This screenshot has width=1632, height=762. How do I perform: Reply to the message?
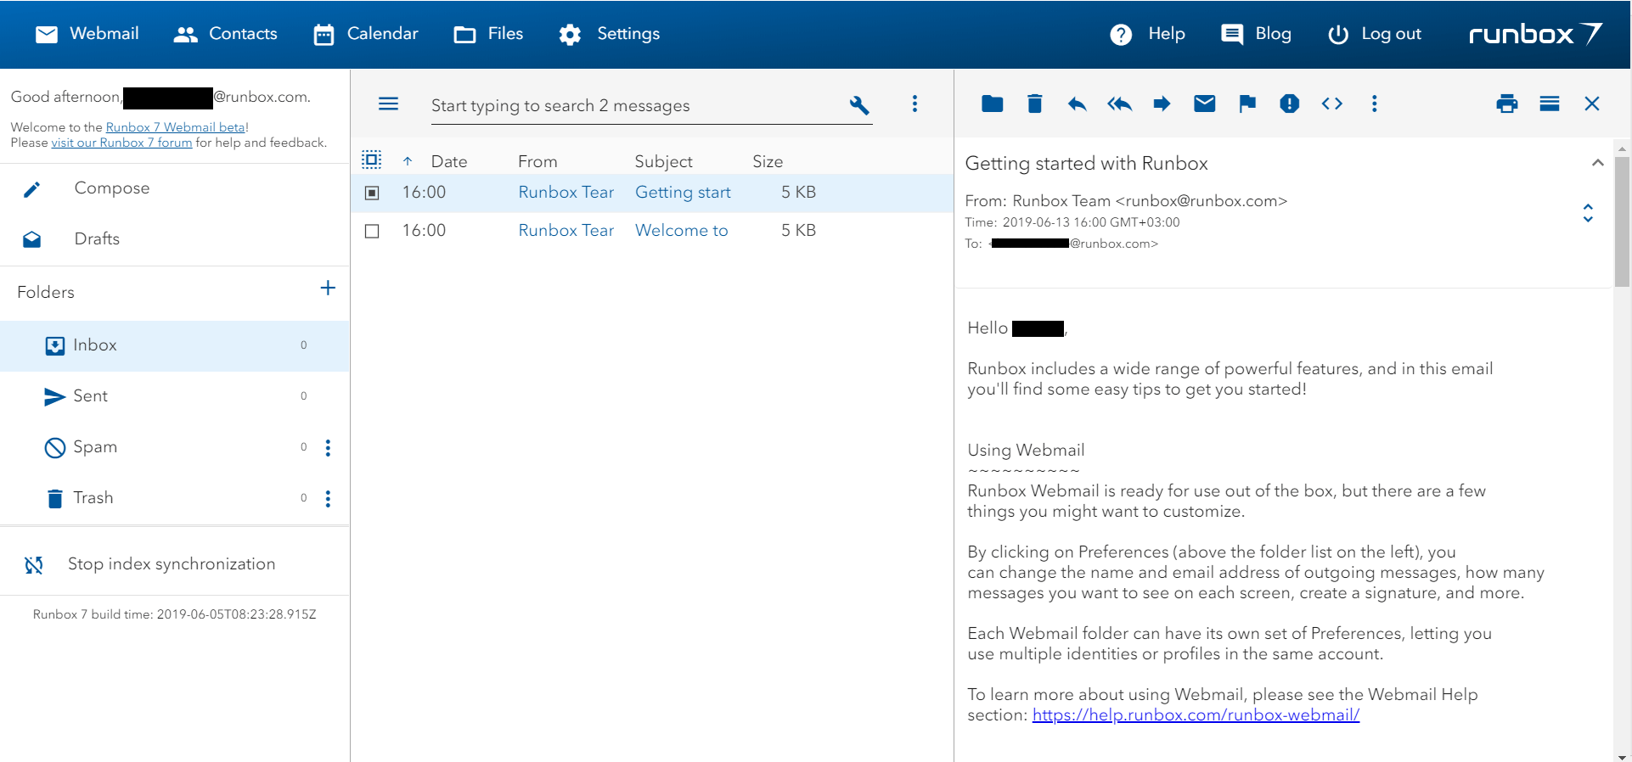click(1077, 104)
